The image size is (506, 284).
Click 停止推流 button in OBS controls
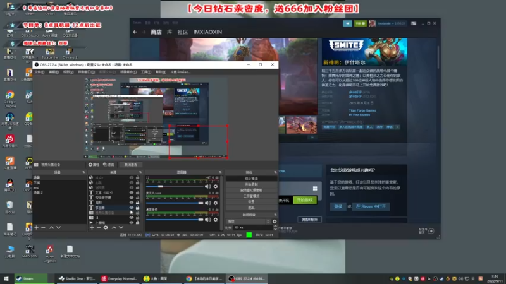coord(251,179)
